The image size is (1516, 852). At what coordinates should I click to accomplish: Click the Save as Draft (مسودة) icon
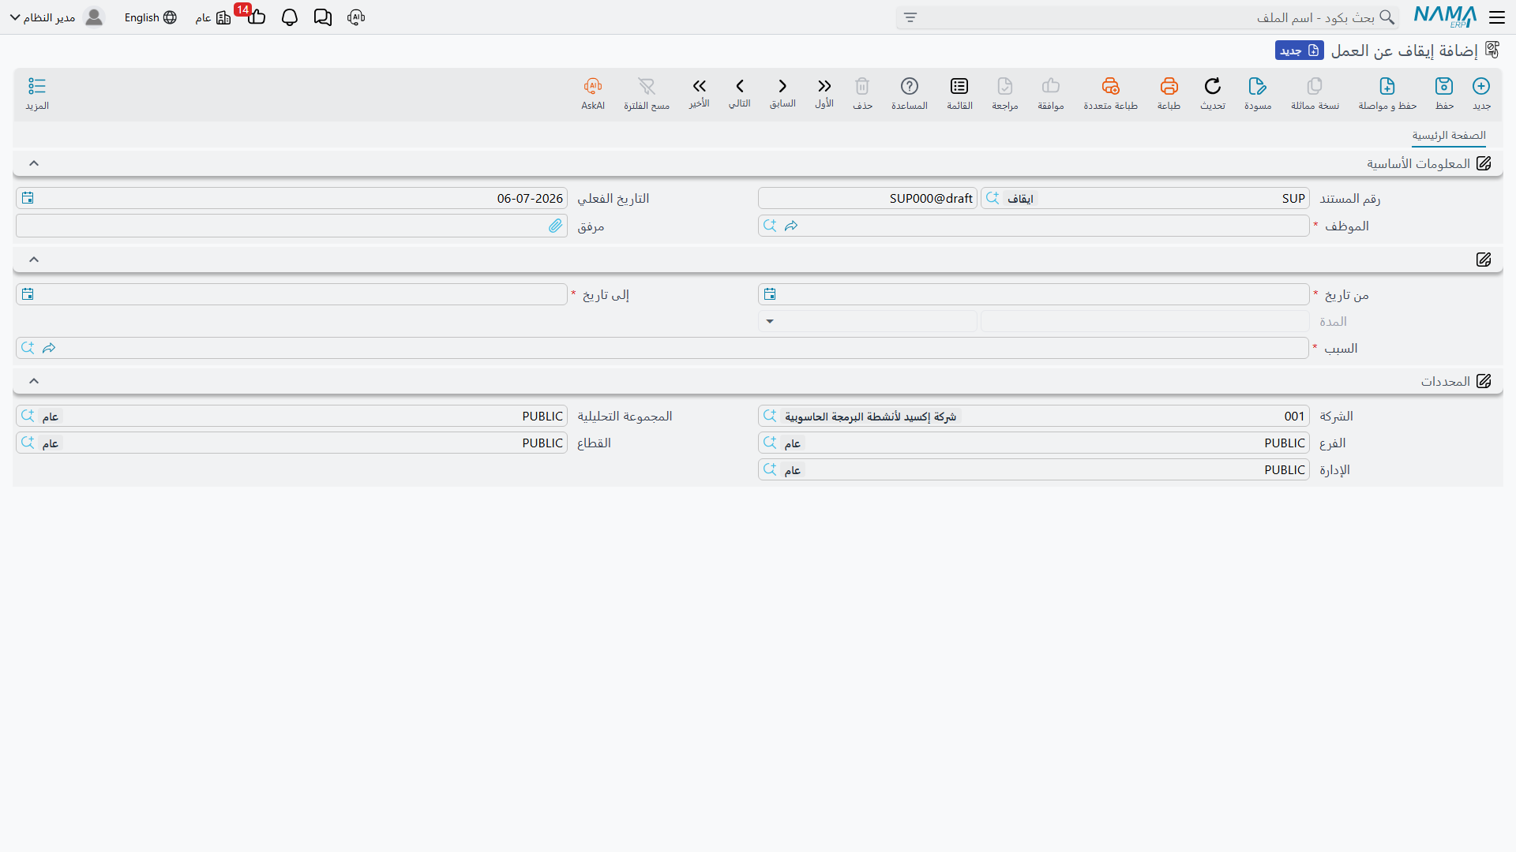[1257, 86]
